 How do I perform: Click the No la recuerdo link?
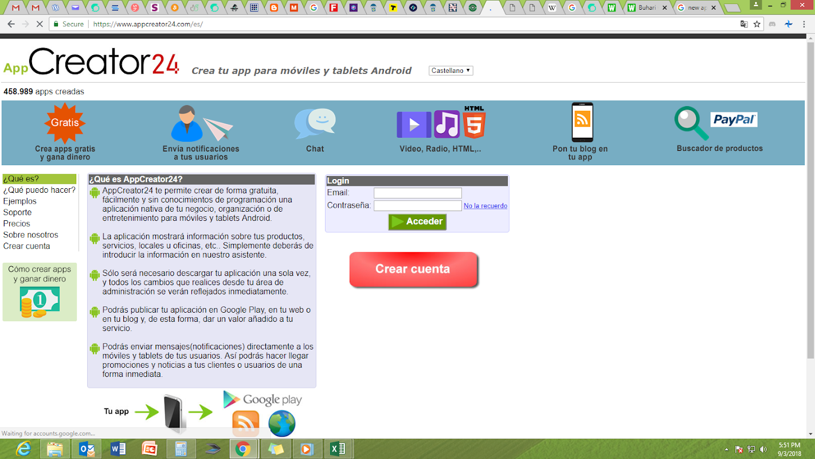point(485,206)
